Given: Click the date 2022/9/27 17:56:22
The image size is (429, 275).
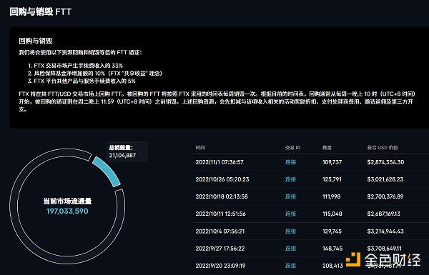Looking at the screenshot, I should tap(220, 249).
